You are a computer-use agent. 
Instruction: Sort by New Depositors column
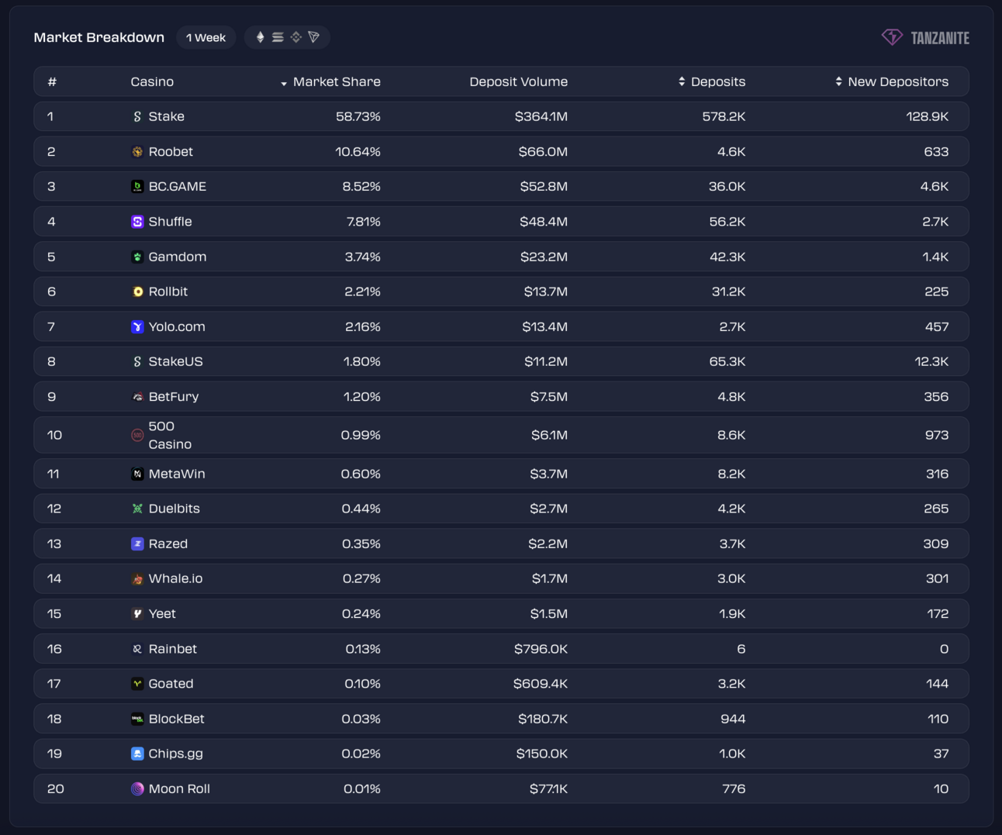coord(892,81)
